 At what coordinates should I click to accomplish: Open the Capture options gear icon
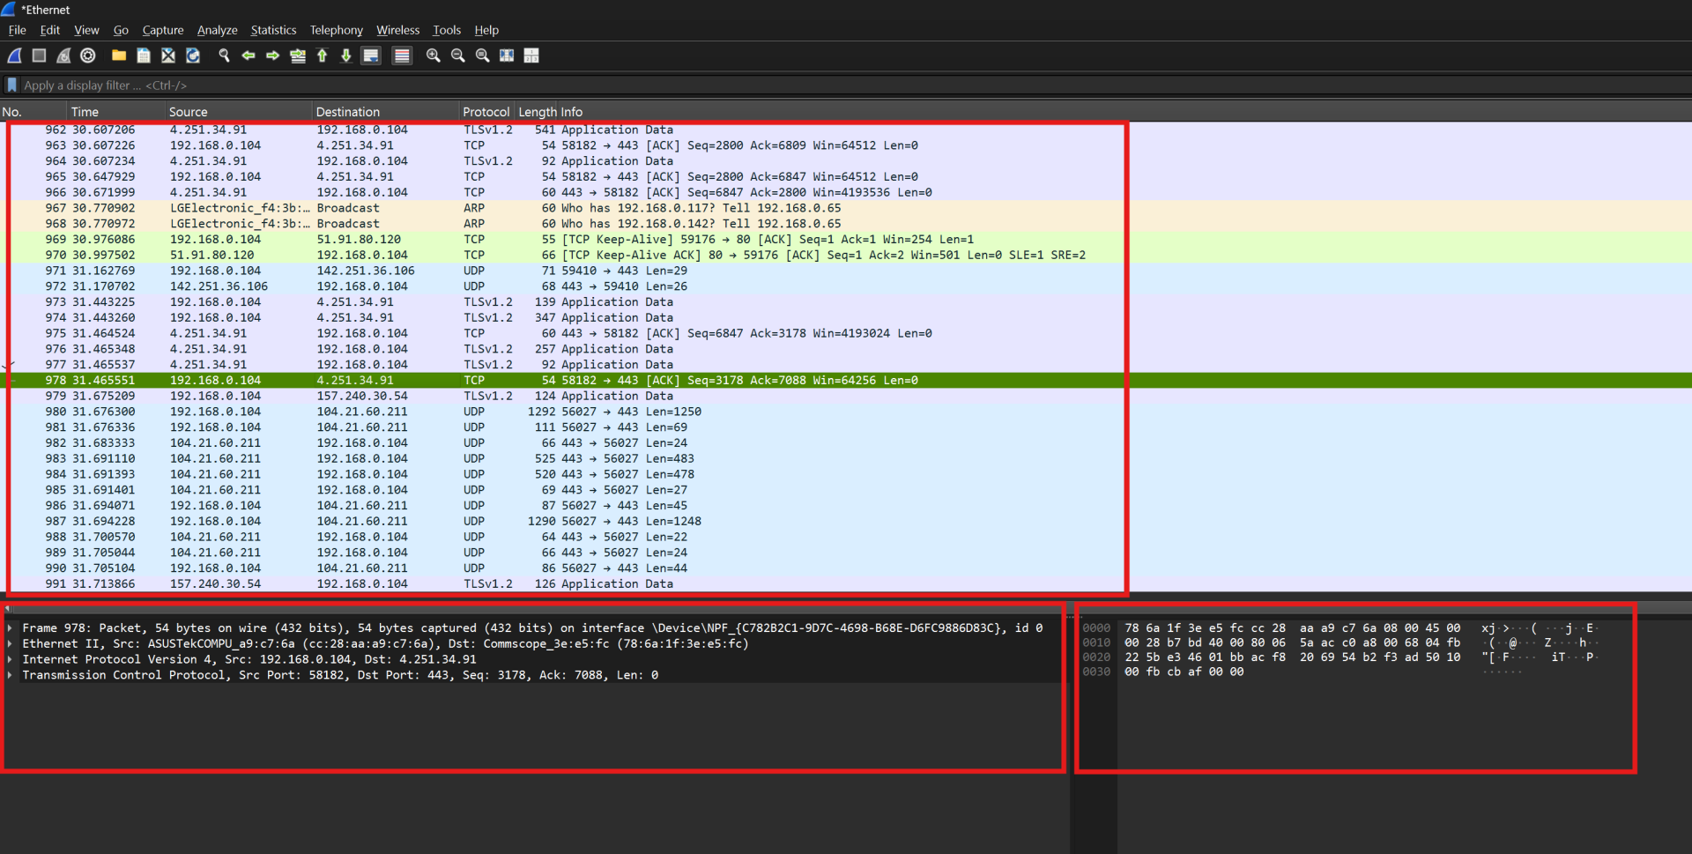tap(88, 56)
